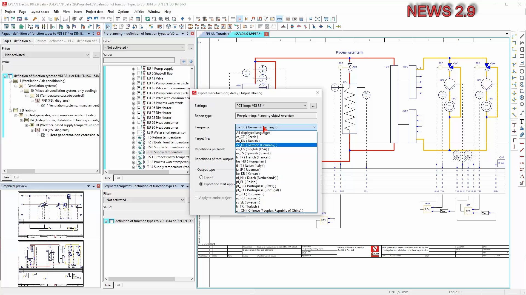Screen dimensions: 526x295
Task: Click the green puzzle piece icon
Action: (21, 26)
